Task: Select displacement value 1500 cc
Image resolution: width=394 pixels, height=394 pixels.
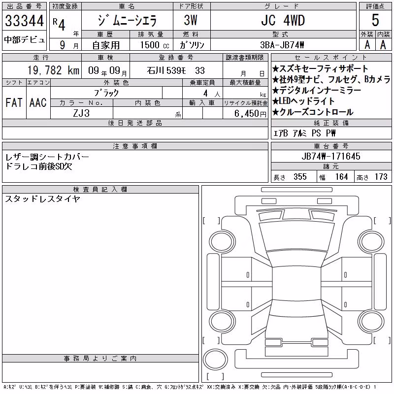Action: [x=155, y=45]
